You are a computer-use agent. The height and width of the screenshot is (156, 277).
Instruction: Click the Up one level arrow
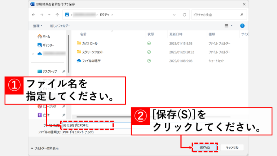[x=57, y=15]
